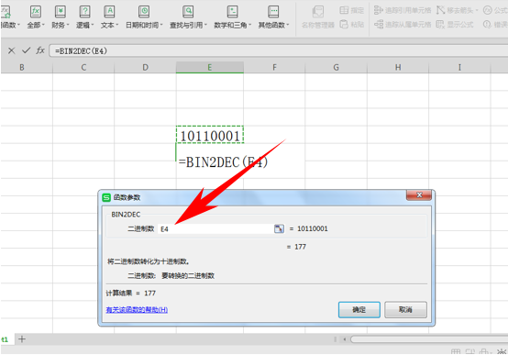Viewport: 508px width, 355px height.
Task: Click cell containing 10110001
Action: click(210, 135)
